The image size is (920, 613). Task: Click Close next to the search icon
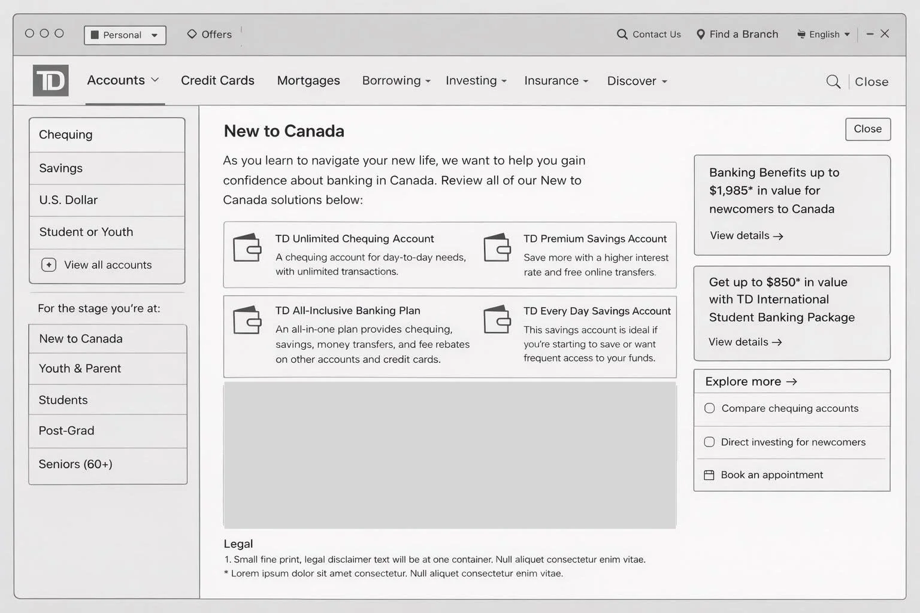(871, 81)
